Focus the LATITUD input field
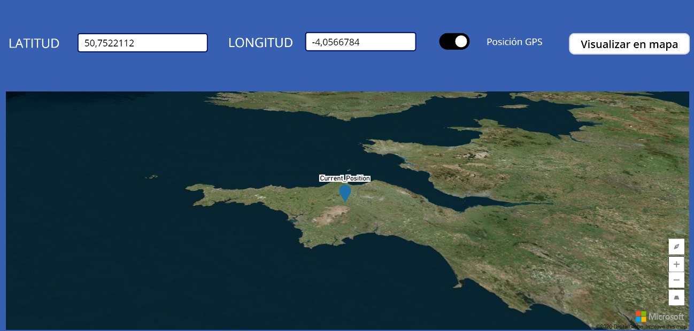The image size is (694, 331). pos(143,43)
